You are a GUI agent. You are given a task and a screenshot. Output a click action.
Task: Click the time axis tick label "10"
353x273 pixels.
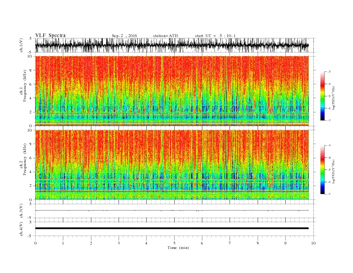pyautogui.click(x=313, y=243)
